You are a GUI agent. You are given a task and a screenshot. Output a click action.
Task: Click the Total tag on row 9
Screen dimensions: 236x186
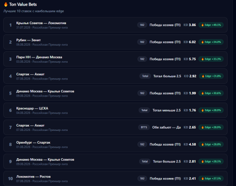click(x=145, y=162)
